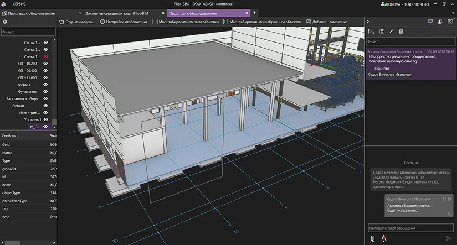Show the hidden Стена layer with red eye

point(46,56)
